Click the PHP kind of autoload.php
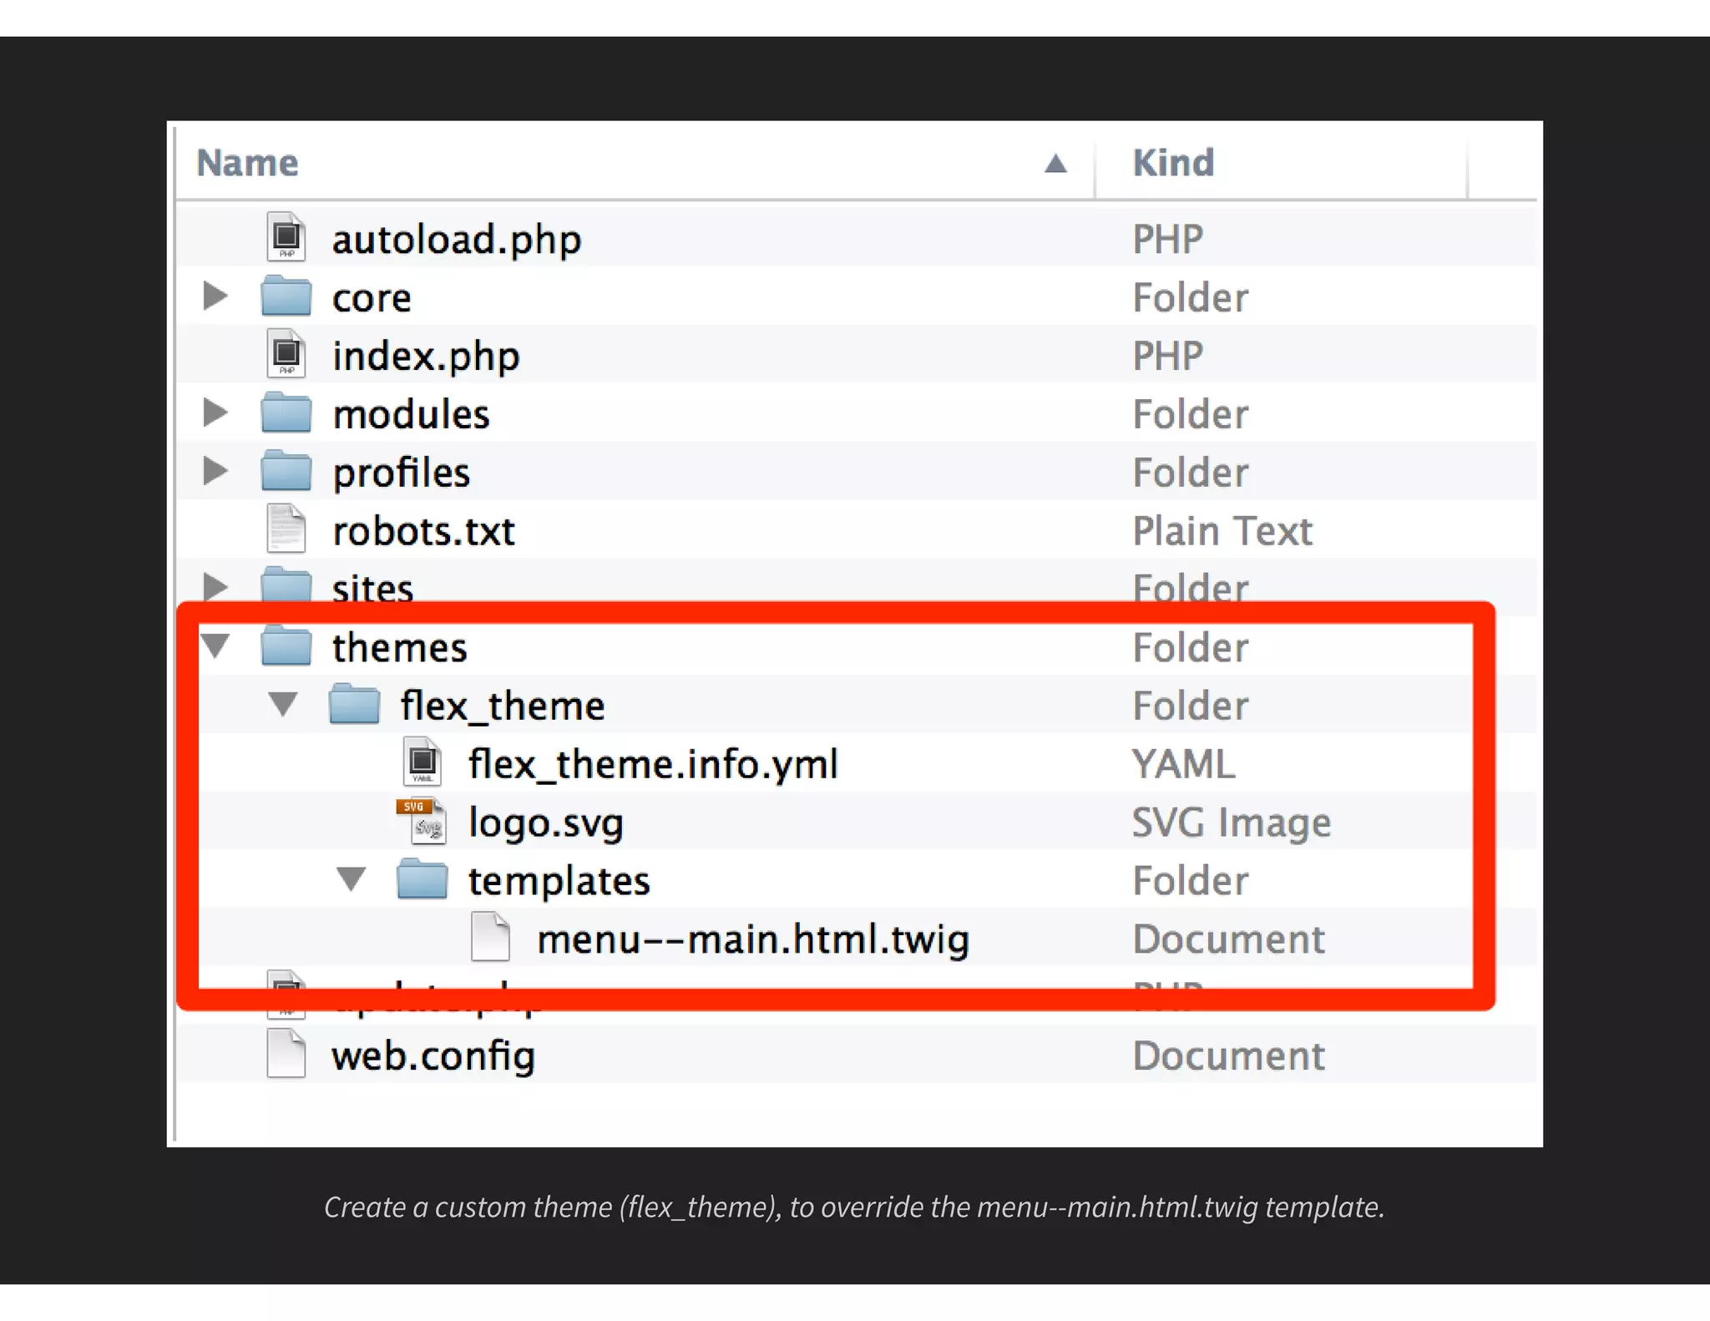The height and width of the screenshot is (1321, 1710). tap(1167, 240)
